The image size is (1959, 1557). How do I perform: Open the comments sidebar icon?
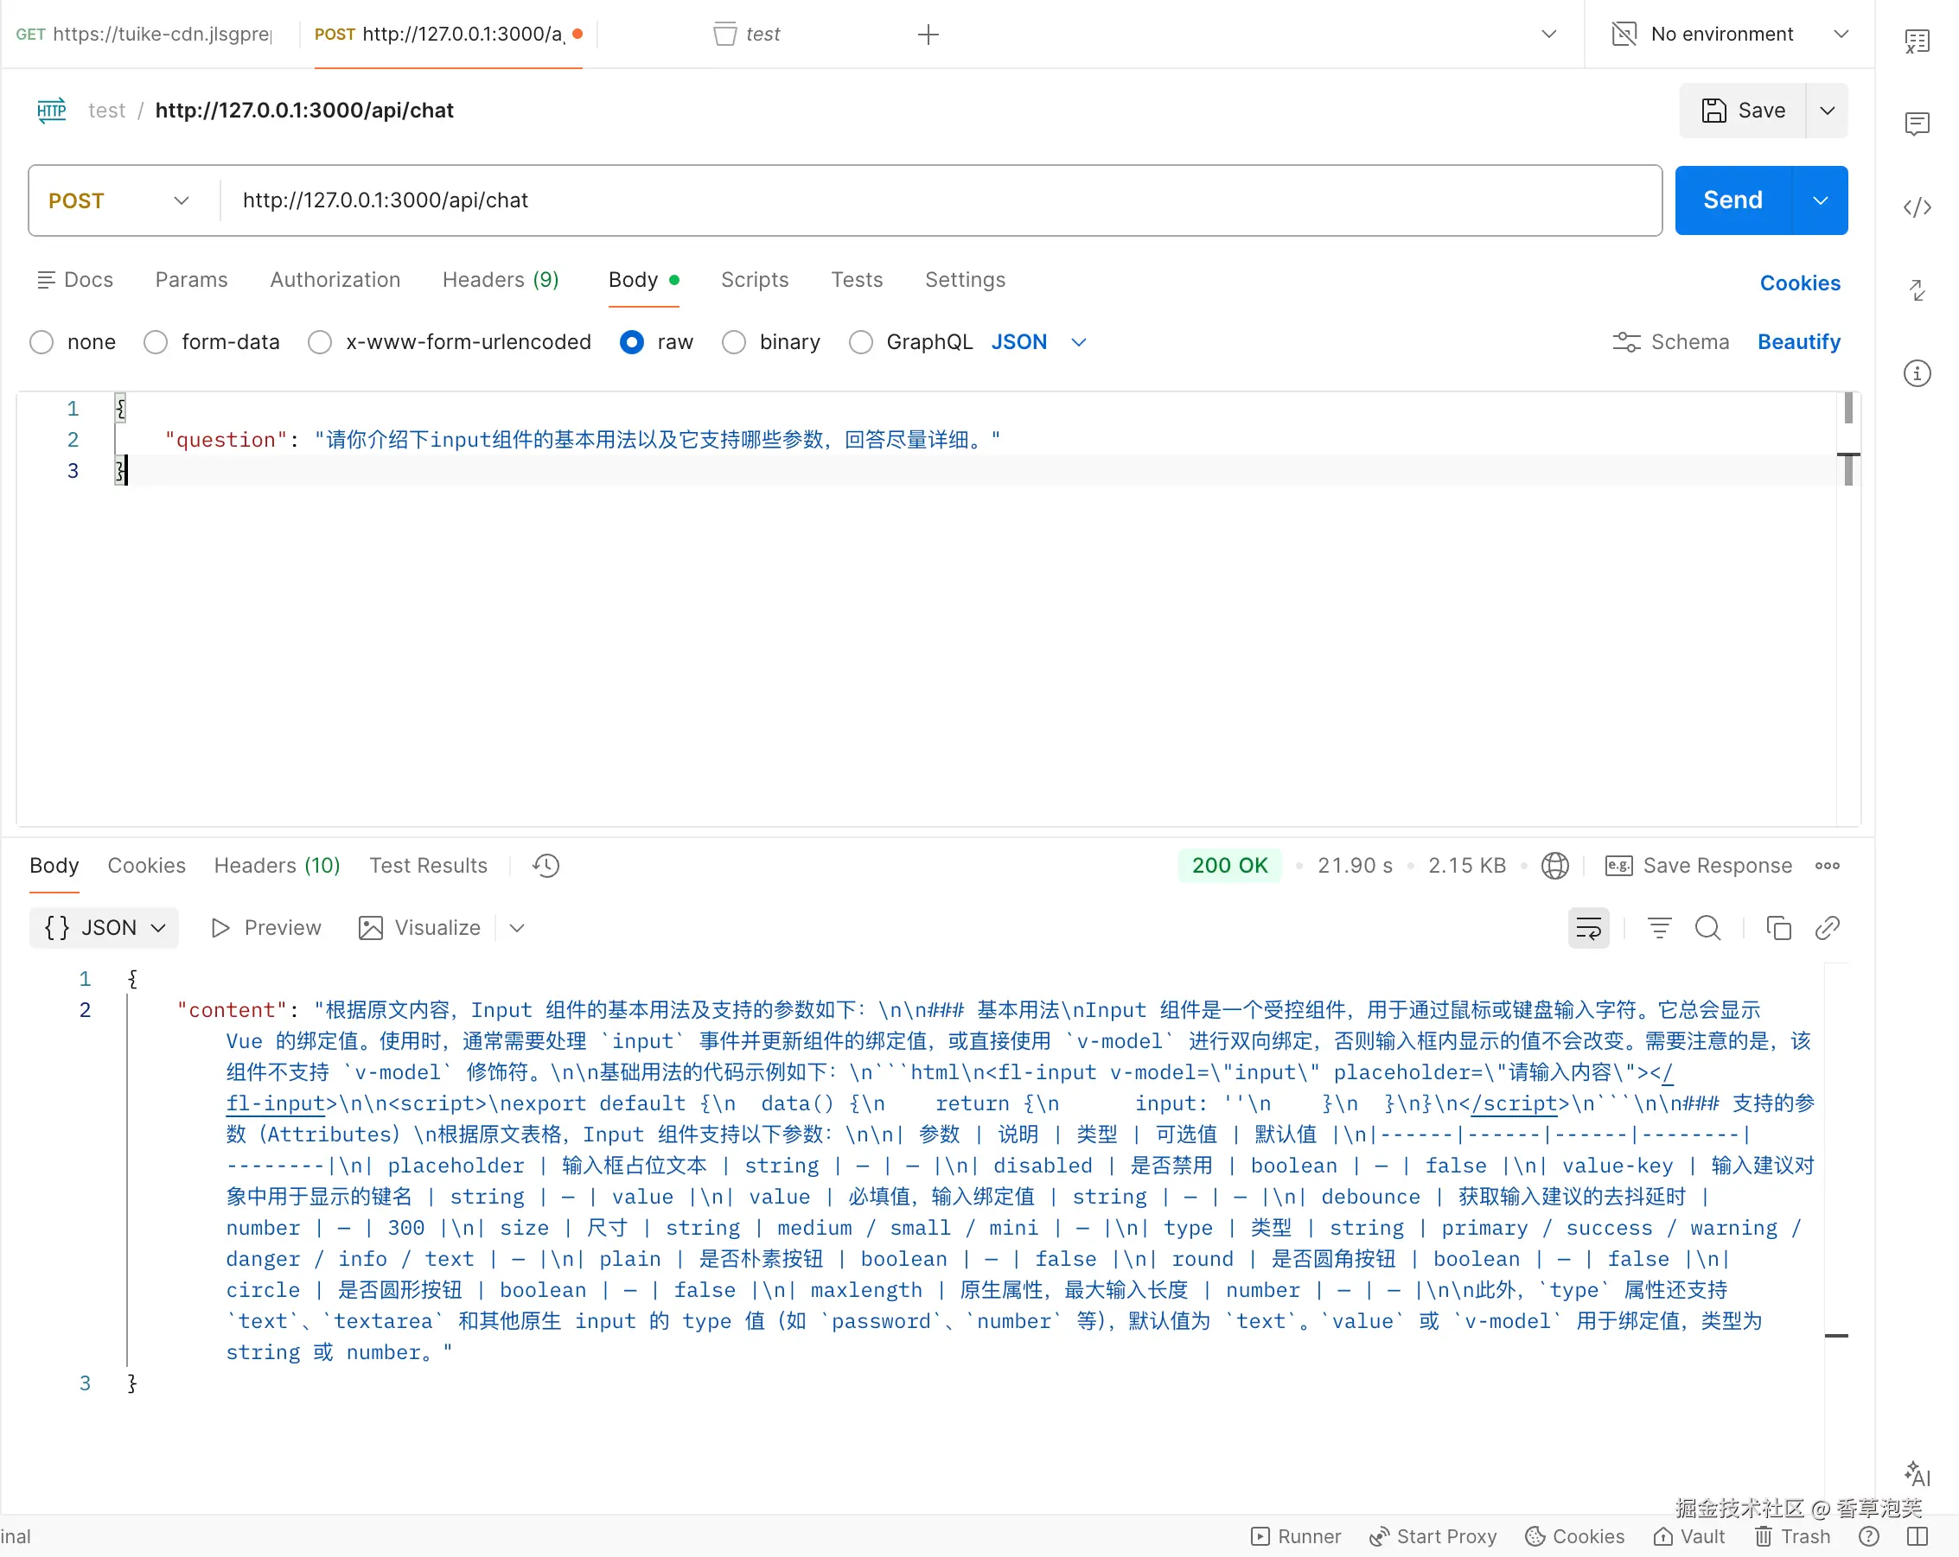1918,124
